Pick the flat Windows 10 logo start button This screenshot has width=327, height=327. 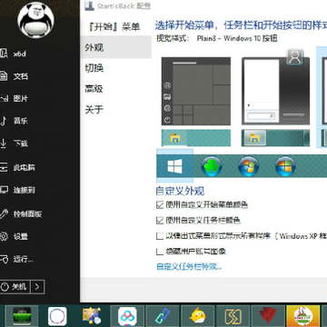174,166
